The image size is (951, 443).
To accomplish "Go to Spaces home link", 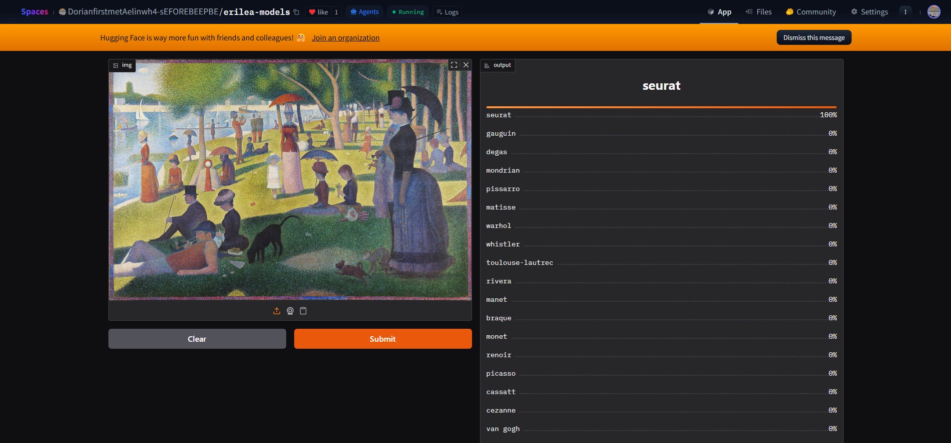I will point(34,12).
